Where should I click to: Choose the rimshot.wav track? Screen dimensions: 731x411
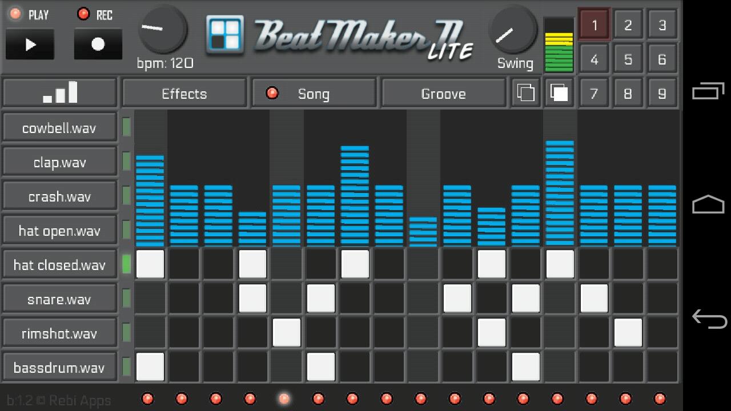point(59,333)
